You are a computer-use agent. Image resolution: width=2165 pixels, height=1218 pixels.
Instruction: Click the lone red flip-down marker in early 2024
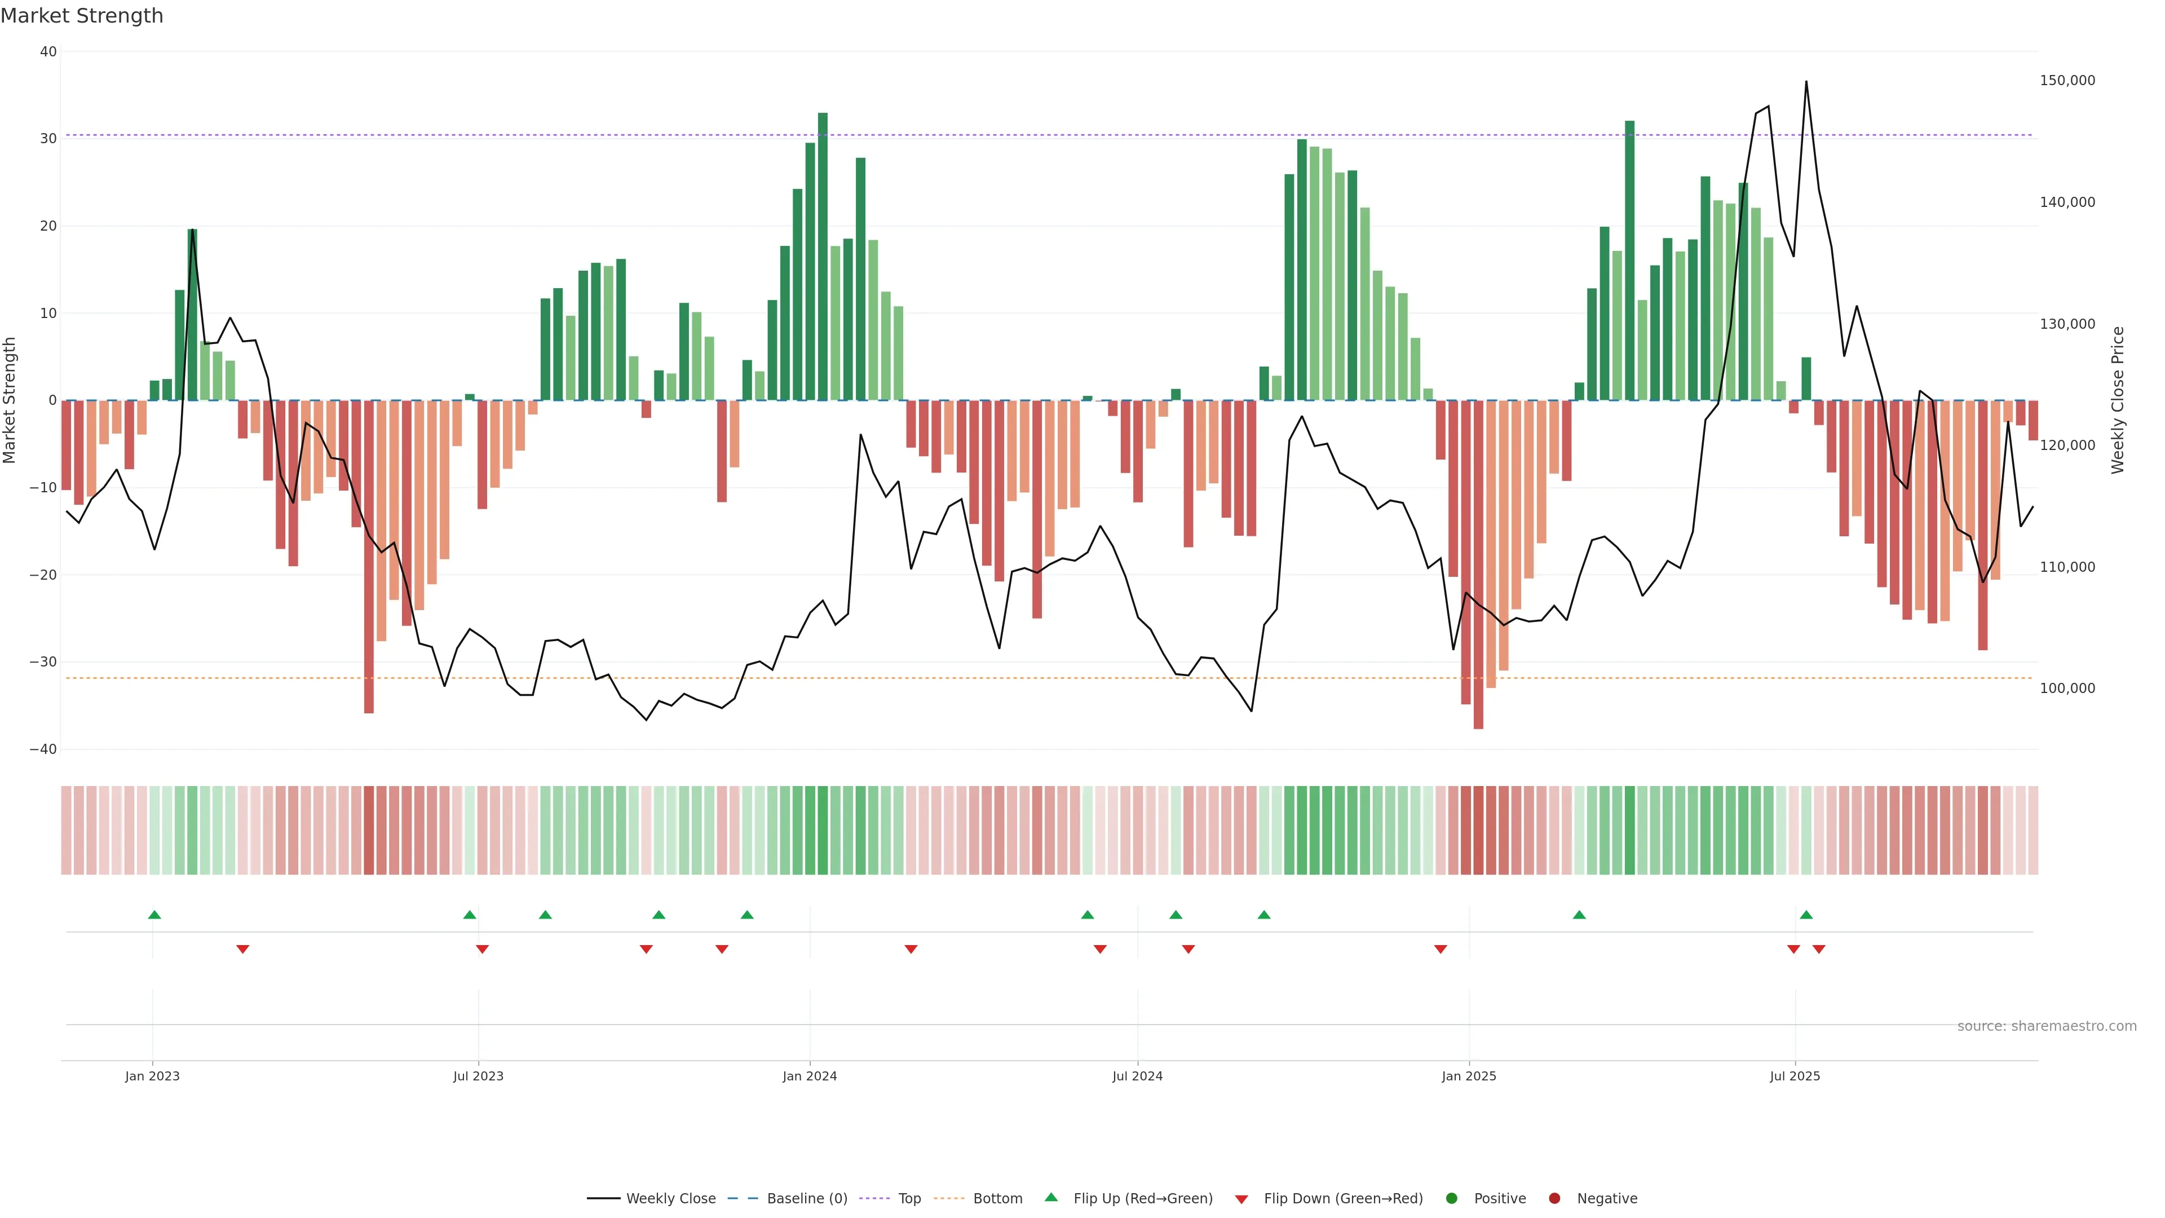(911, 949)
